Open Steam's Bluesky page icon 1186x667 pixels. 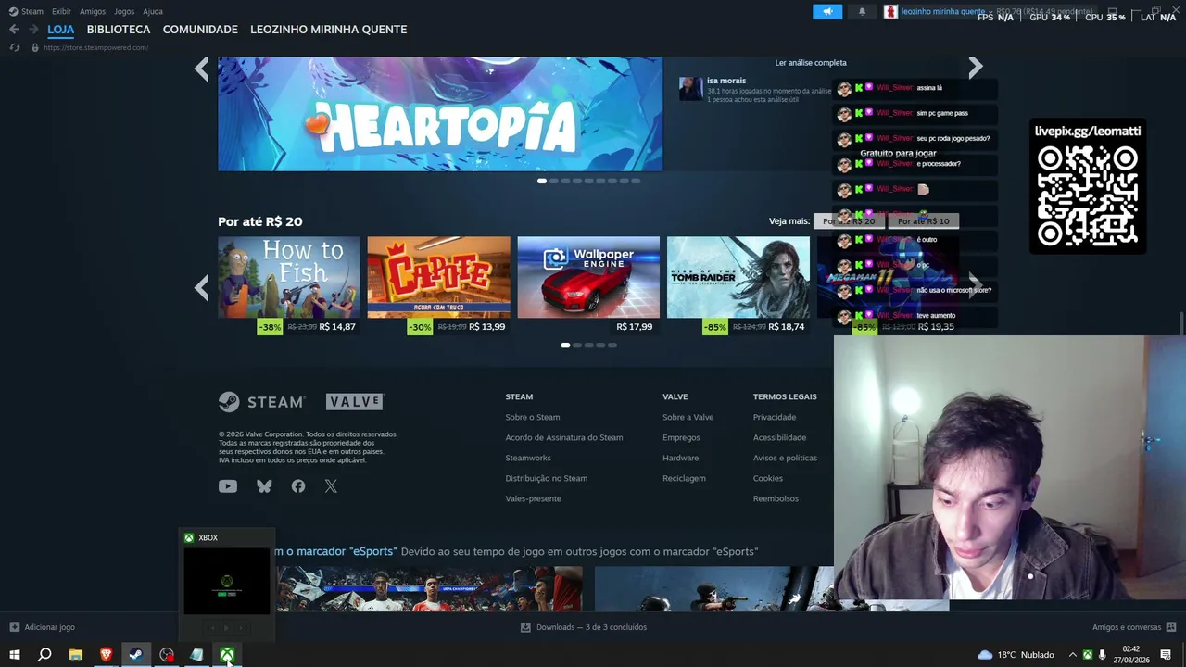coord(264,486)
